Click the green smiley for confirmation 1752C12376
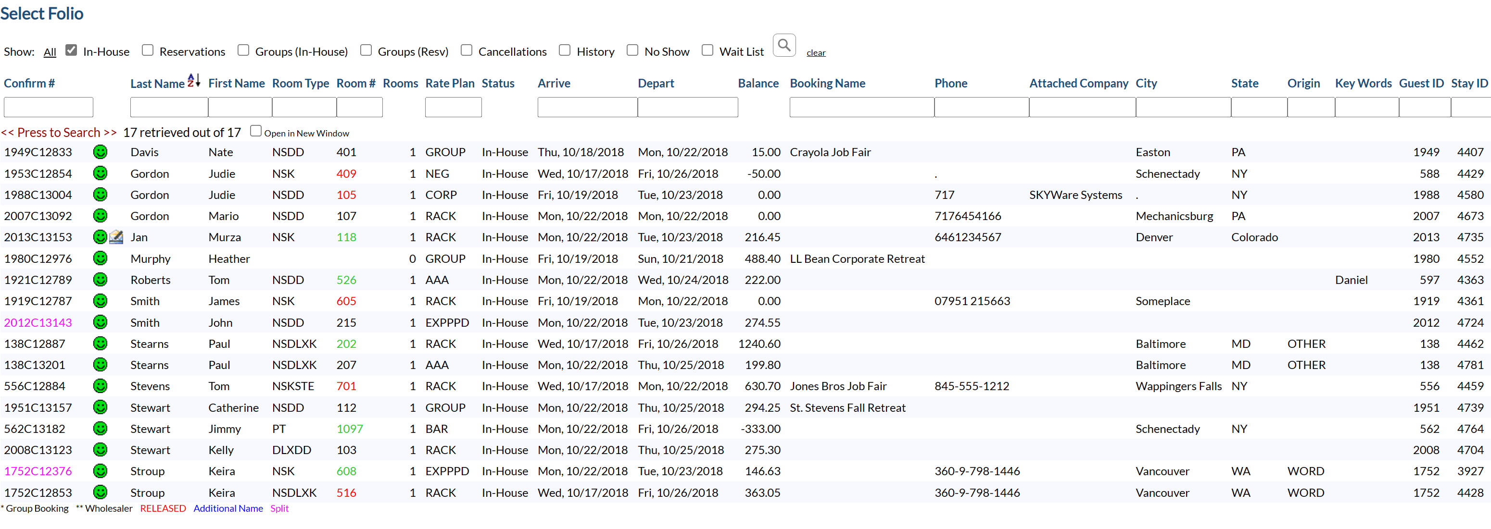The image size is (1491, 529). 100,471
